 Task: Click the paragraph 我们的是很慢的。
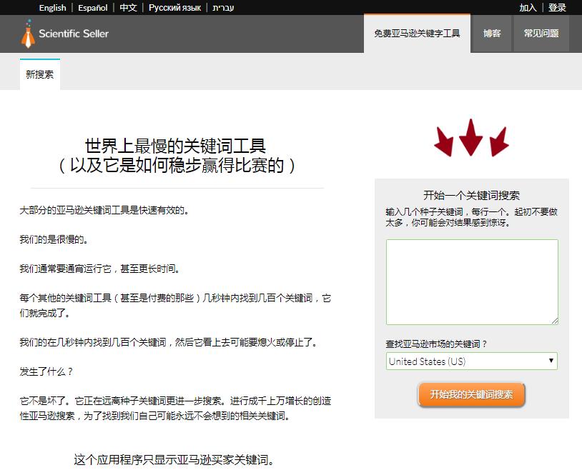54,239
